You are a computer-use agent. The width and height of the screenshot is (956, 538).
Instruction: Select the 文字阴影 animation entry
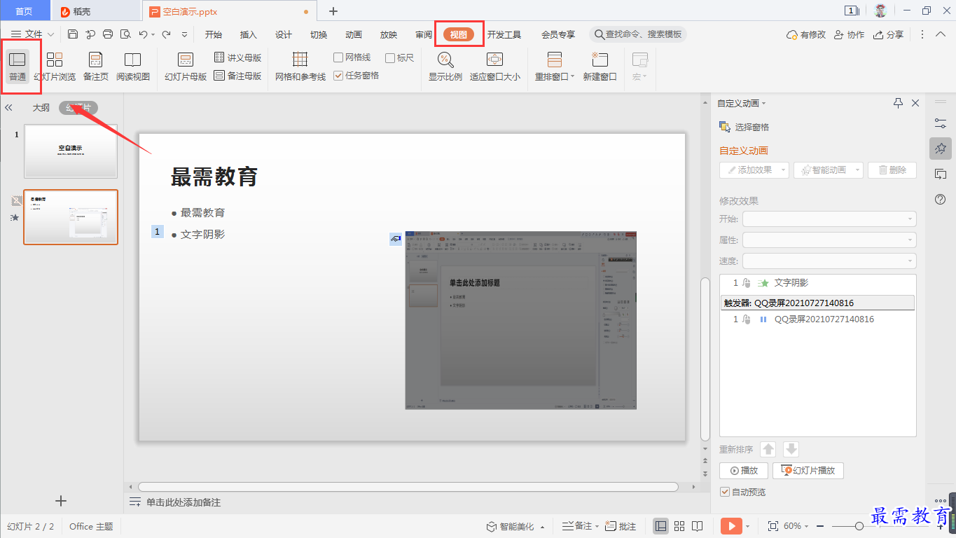point(817,282)
